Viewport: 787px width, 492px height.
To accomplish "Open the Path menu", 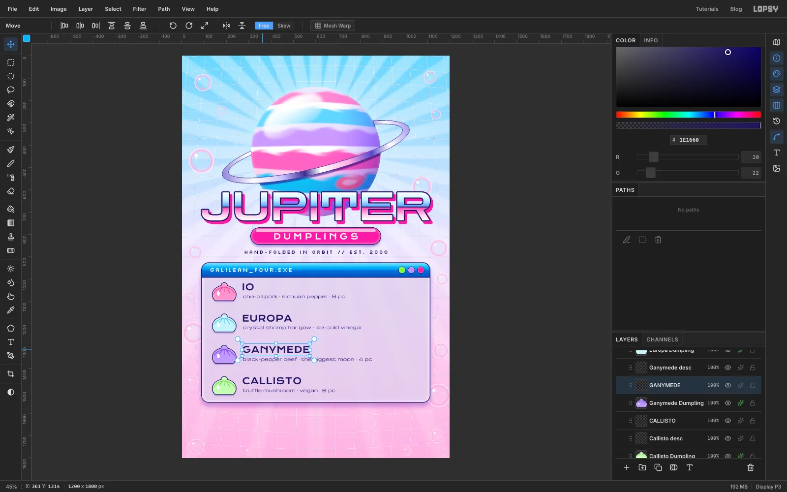I will (x=164, y=9).
